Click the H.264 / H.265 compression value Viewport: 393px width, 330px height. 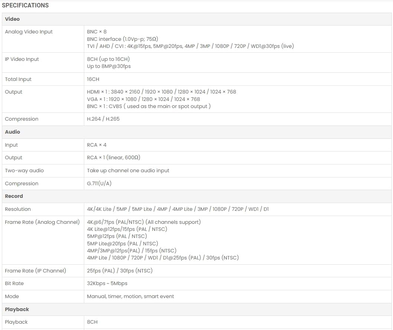103,119
